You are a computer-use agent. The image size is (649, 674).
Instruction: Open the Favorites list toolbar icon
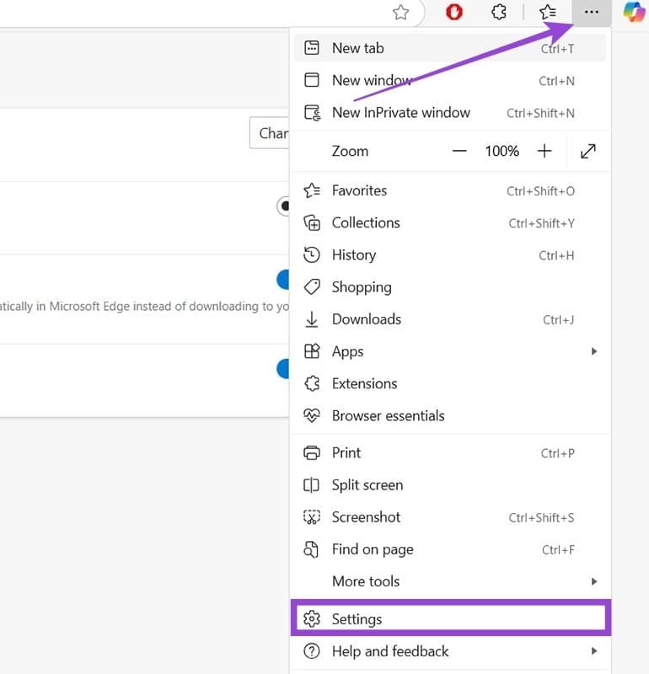coord(548,12)
